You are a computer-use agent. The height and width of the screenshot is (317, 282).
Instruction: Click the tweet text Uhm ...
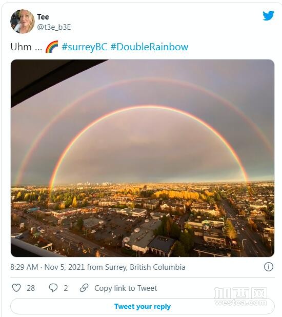pyautogui.click(x=21, y=47)
